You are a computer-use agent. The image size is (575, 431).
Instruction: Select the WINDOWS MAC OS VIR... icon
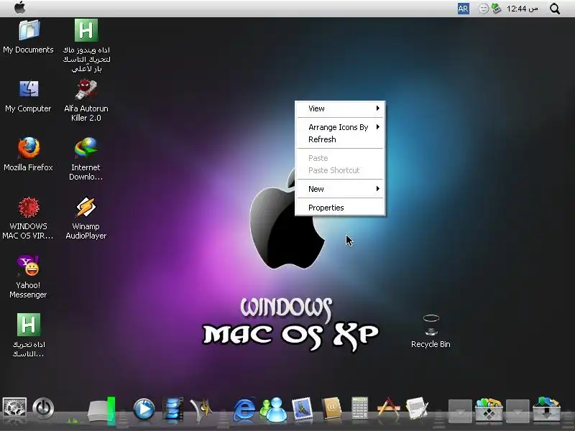(28, 218)
